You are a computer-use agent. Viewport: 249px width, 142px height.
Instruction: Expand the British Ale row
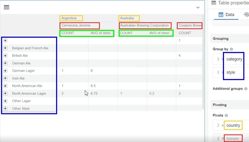[5, 56]
